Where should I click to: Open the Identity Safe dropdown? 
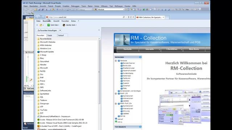click(x=76, y=25)
